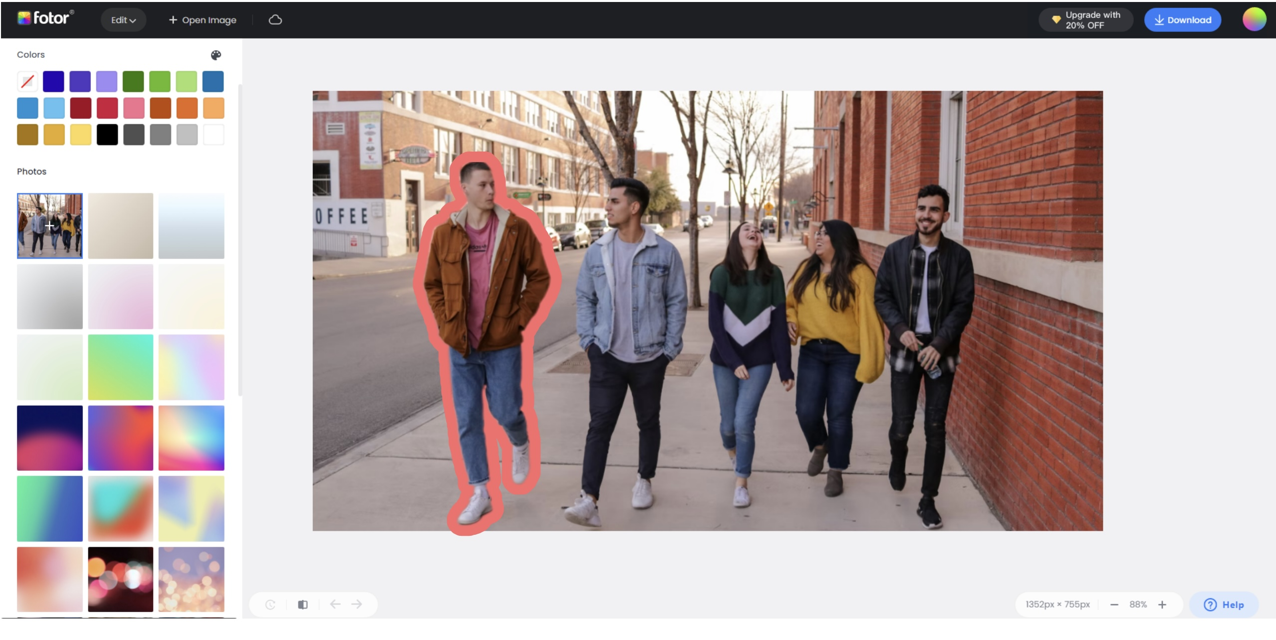This screenshot has height=640, width=1276.
Task: Click the gradient bokeh thumbnail
Action: point(191,580)
